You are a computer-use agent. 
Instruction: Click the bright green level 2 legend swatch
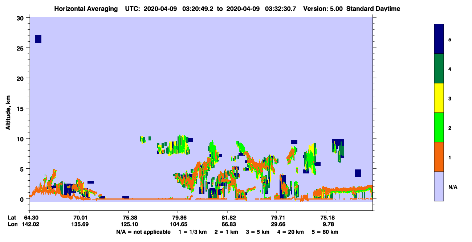pyautogui.click(x=439, y=127)
